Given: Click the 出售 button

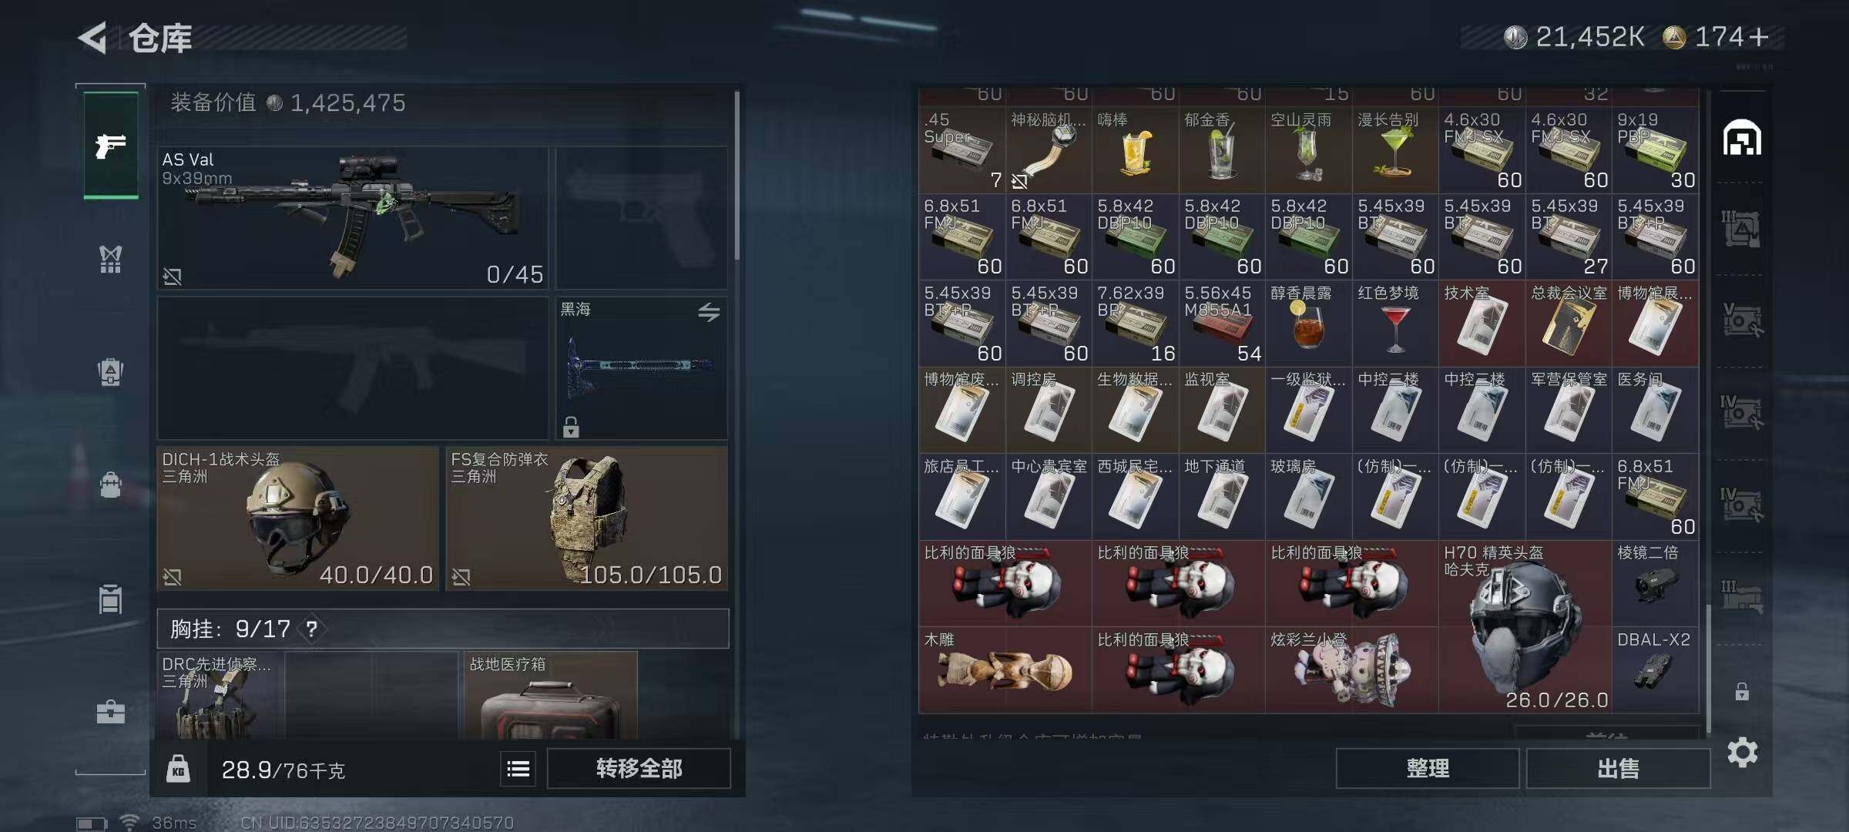Looking at the screenshot, I should 1618,768.
